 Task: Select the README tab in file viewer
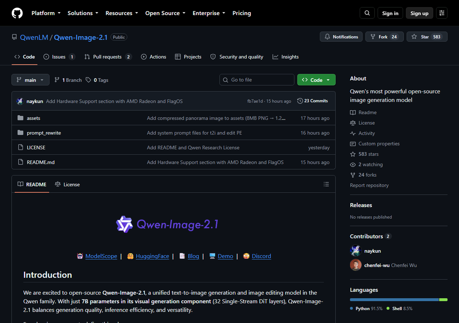tap(32, 184)
